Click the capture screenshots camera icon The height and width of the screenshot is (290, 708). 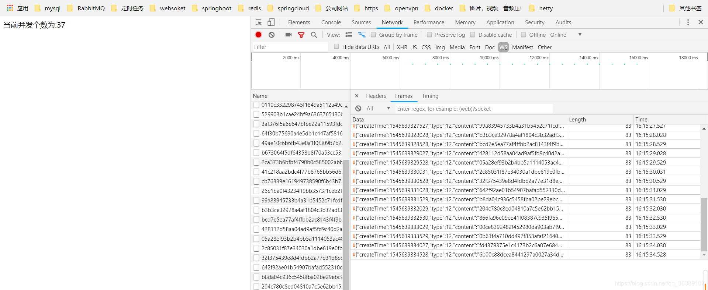pos(289,35)
